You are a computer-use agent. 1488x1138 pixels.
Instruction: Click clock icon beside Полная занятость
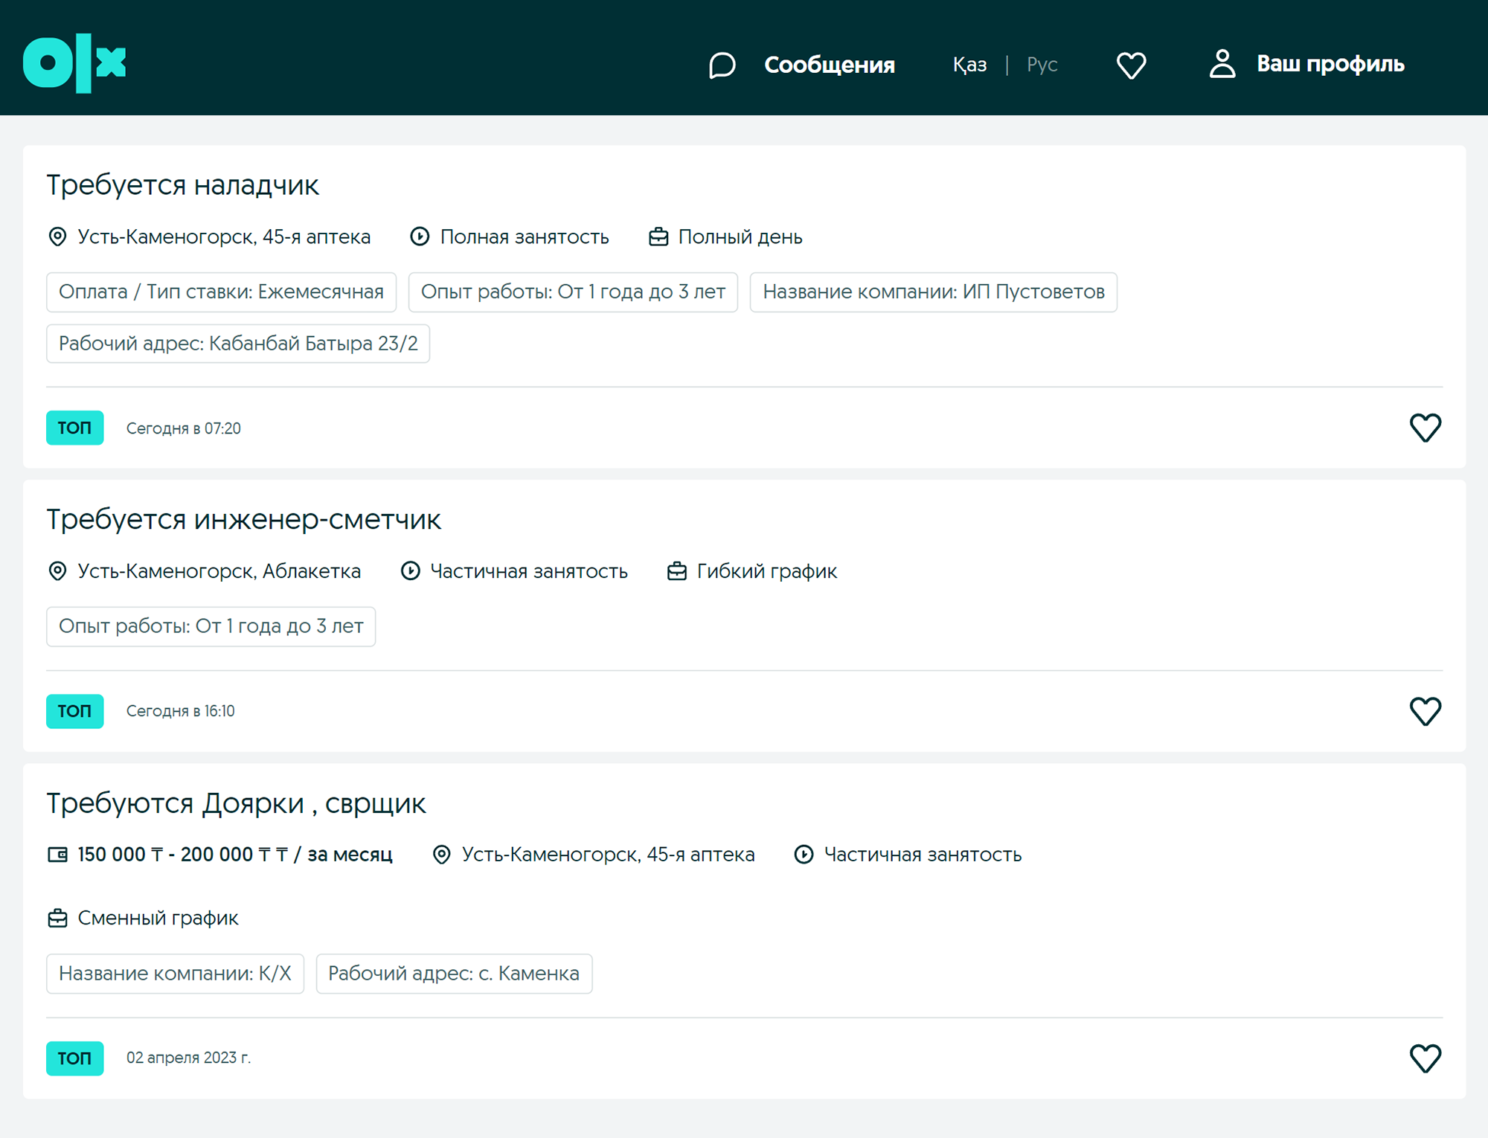click(x=420, y=237)
